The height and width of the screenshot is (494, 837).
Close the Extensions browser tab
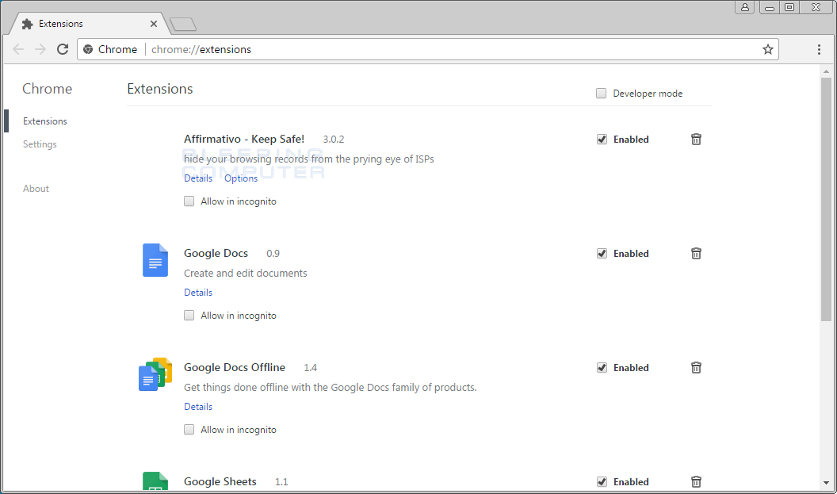154,24
